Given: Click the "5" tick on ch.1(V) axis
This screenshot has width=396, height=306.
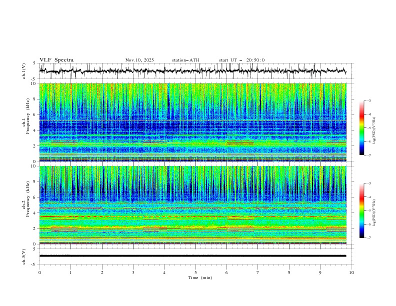Looking at the screenshot, I should pos(34,63).
